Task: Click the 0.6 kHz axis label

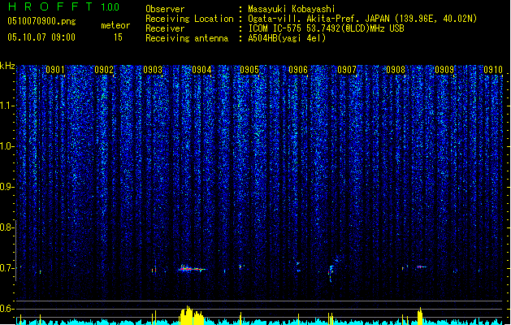Action: click(x=7, y=309)
